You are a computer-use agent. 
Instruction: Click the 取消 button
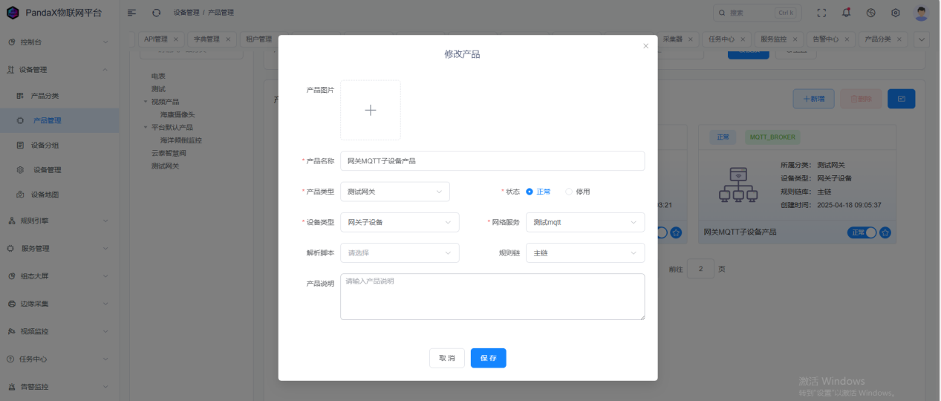(x=447, y=358)
